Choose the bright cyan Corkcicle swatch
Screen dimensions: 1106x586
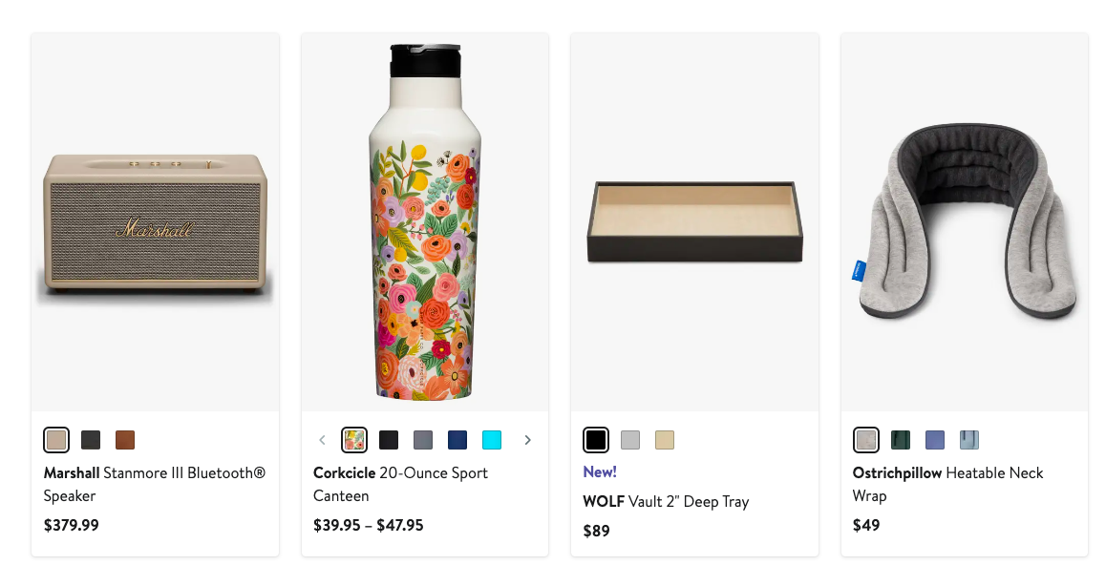(492, 440)
